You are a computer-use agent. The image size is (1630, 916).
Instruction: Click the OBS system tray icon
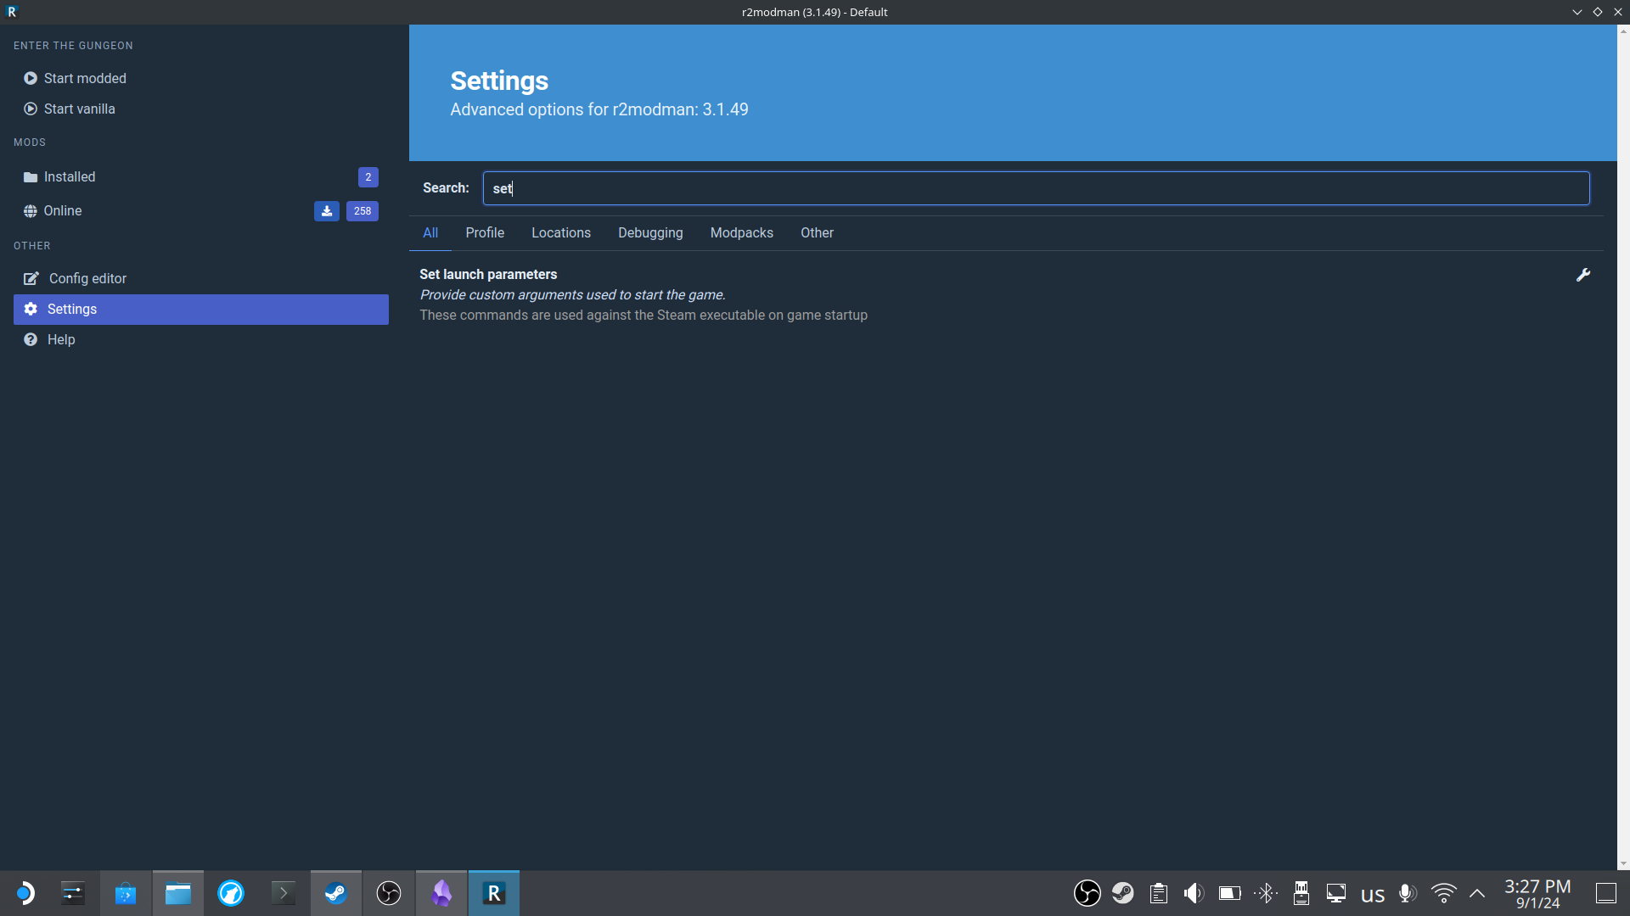pyautogui.click(x=1088, y=893)
